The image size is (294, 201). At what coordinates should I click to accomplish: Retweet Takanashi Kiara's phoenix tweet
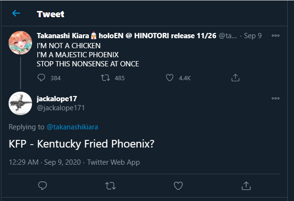click(x=107, y=77)
